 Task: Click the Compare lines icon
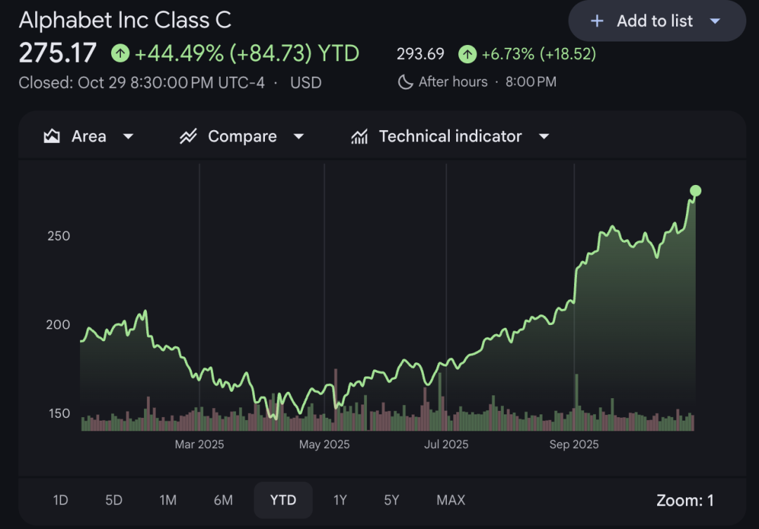pos(188,136)
